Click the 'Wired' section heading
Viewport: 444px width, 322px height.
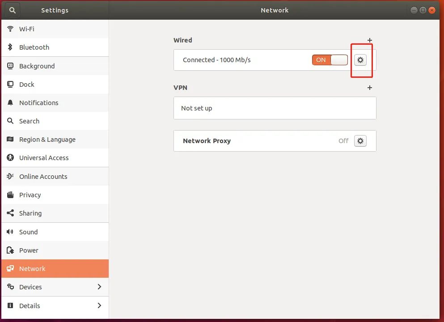[x=182, y=40]
